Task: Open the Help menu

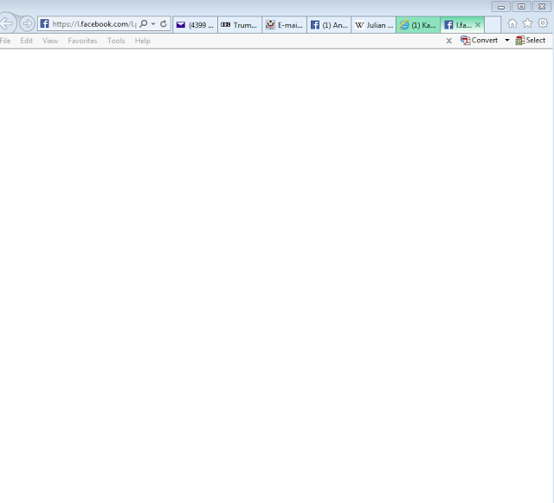Action: 142,41
